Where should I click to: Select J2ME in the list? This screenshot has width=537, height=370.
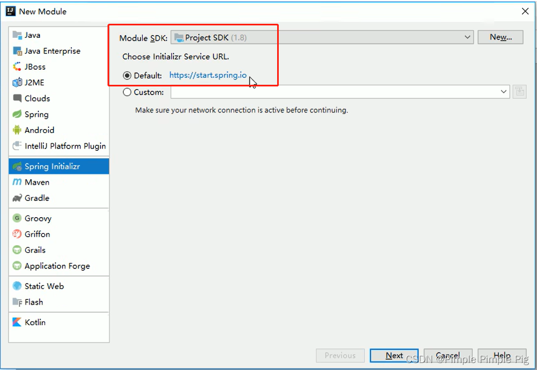59,83
